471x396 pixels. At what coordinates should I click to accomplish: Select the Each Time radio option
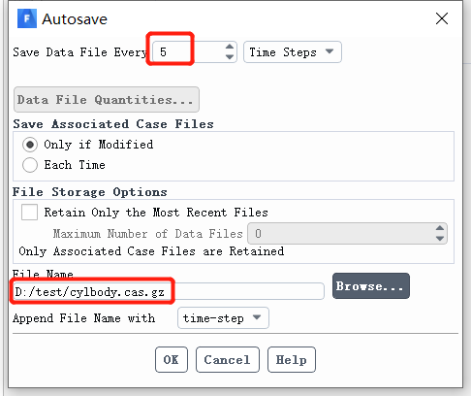[x=30, y=165]
